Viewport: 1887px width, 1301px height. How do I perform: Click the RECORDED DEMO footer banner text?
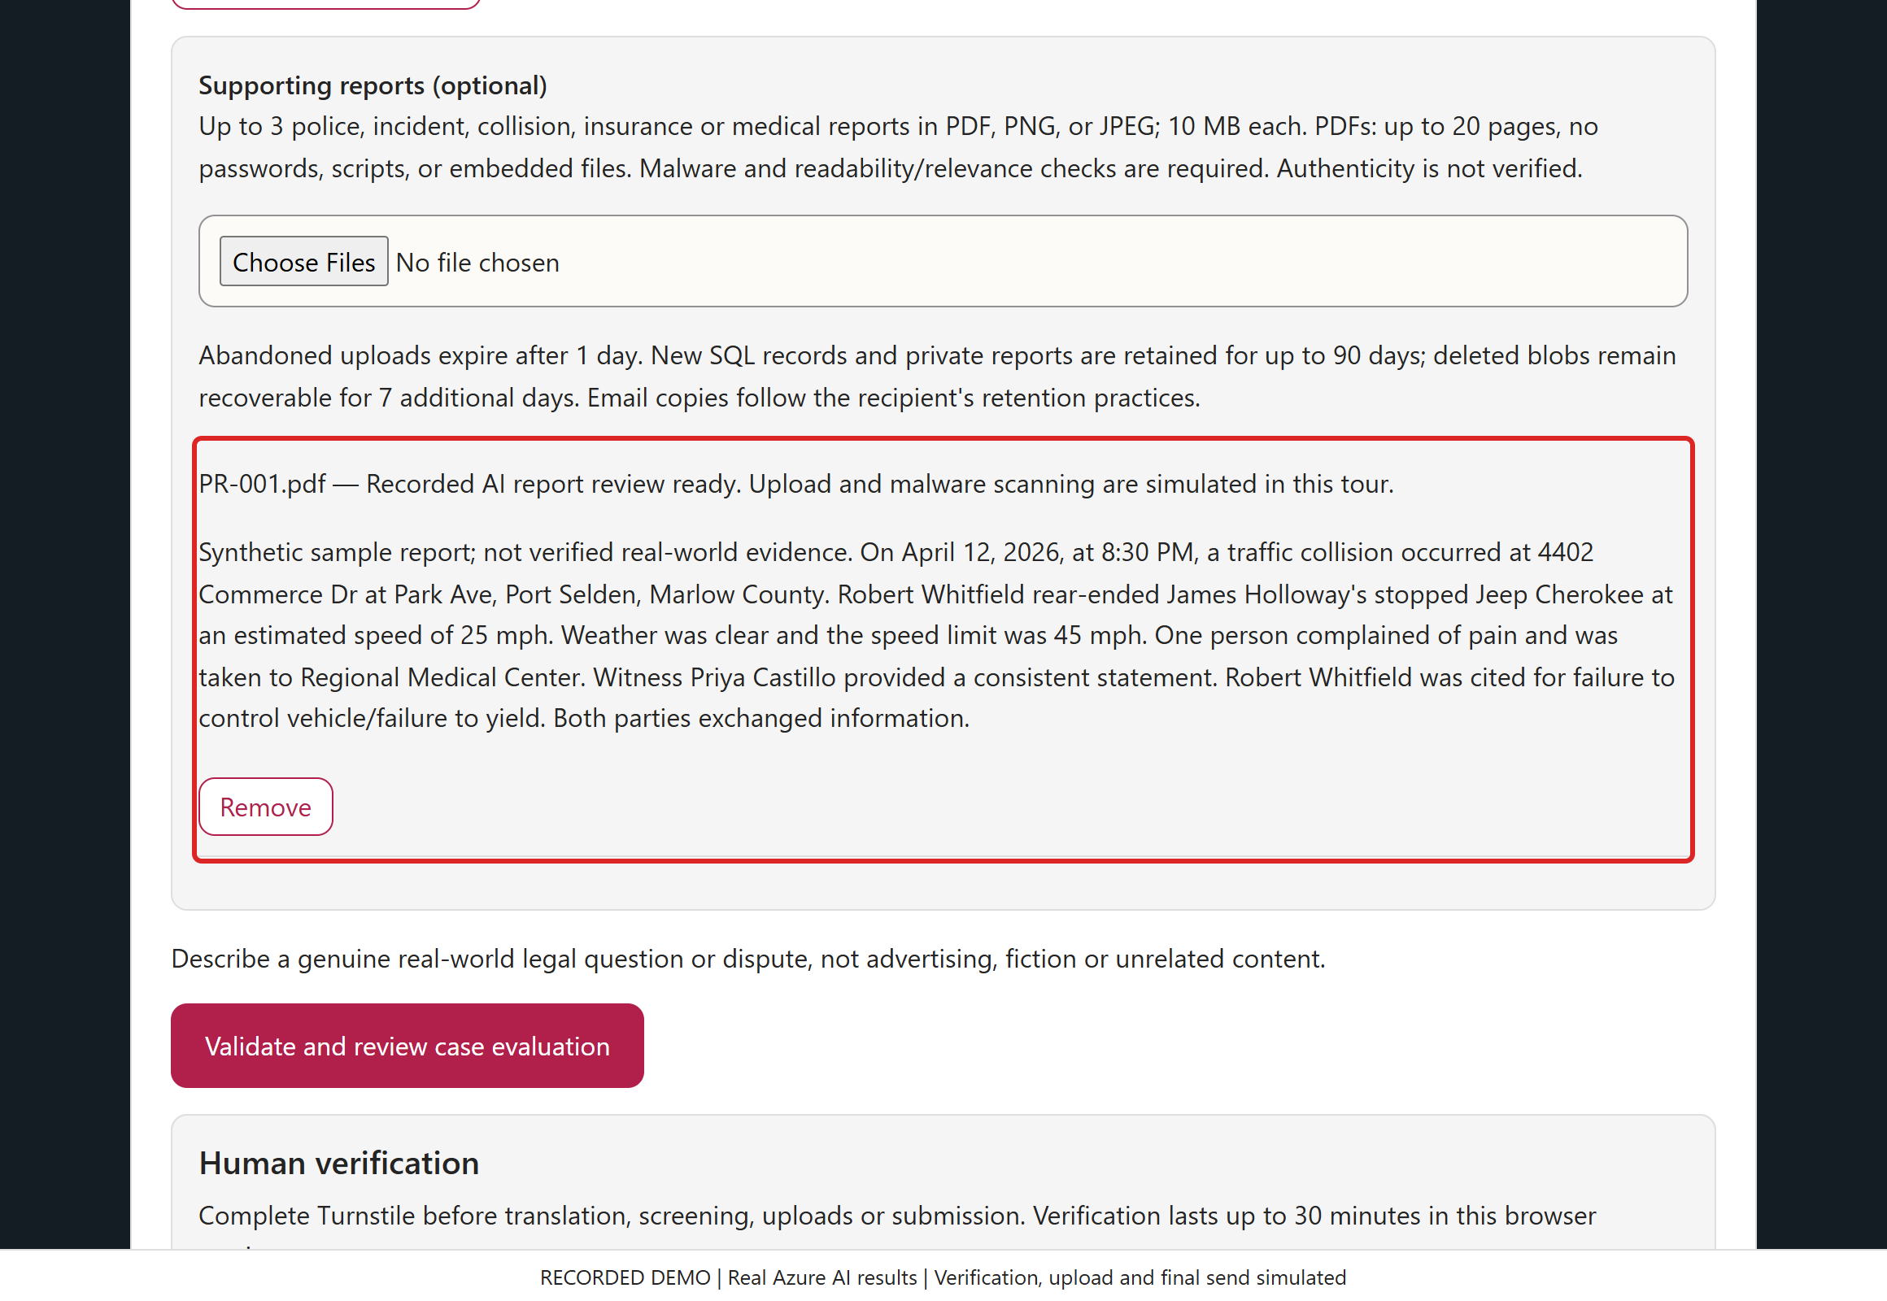(943, 1277)
